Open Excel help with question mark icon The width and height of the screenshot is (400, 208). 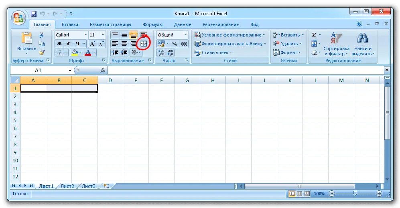pos(359,24)
